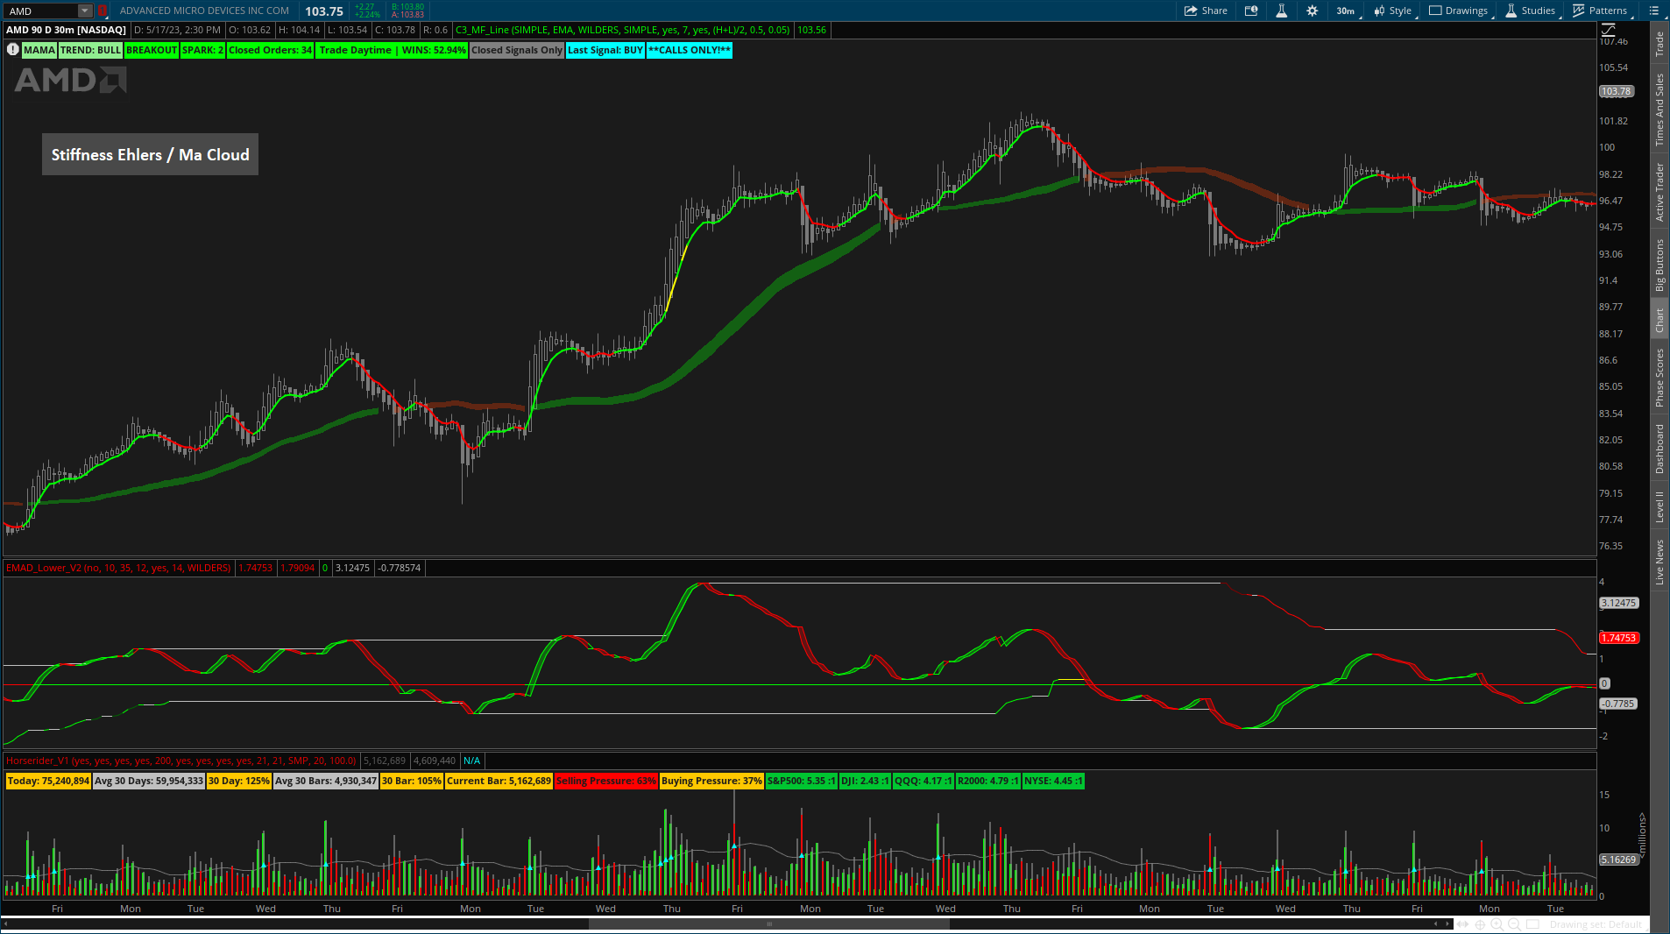The width and height of the screenshot is (1670, 934).
Task: Open the Big Buttons side tab
Action: coord(1659,265)
